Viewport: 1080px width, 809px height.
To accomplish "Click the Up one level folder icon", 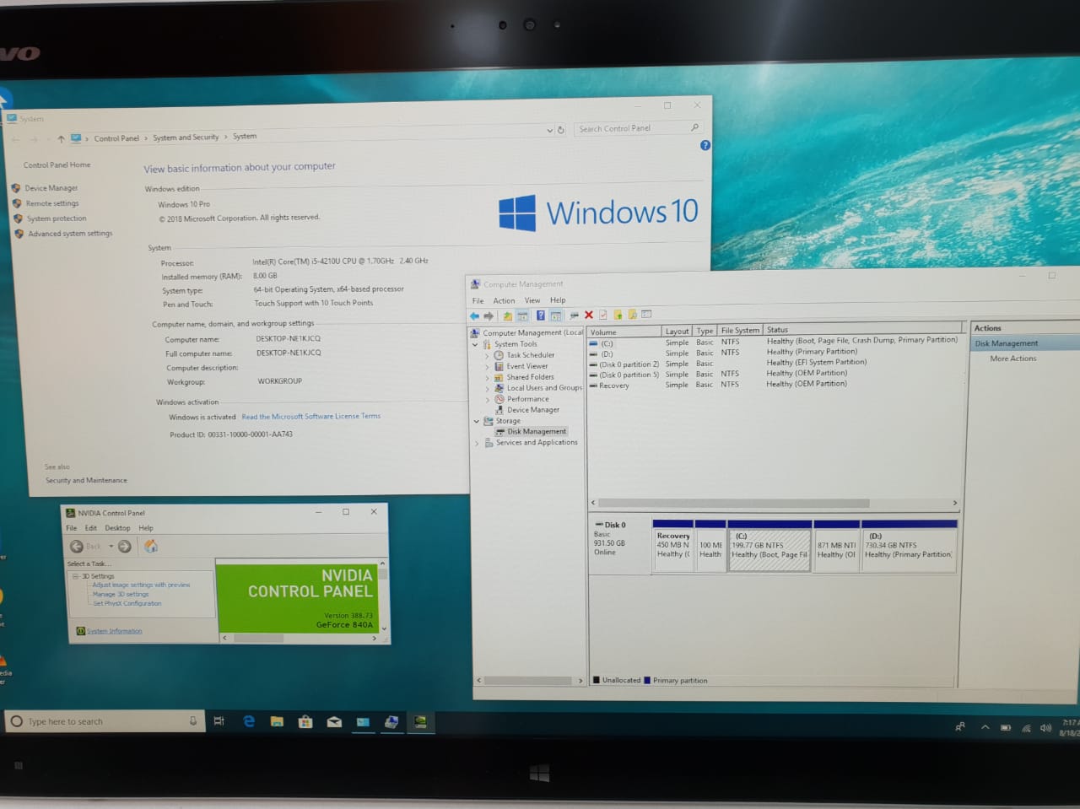I will tap(507, 316).
